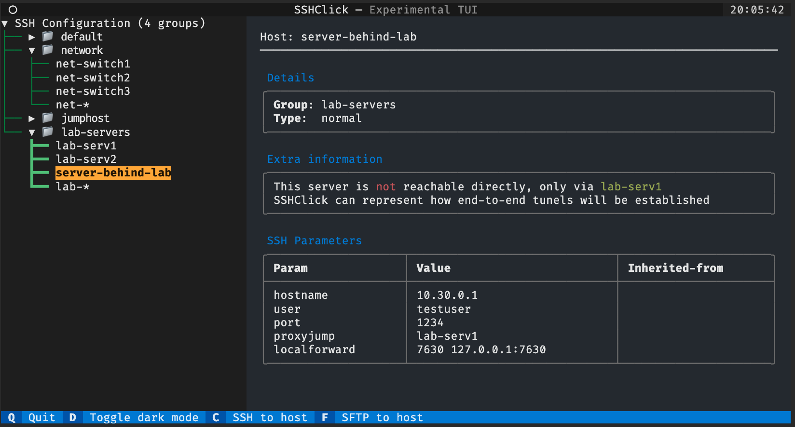
Task: Click SFTP to host in footer
Action: click(382, 417)
